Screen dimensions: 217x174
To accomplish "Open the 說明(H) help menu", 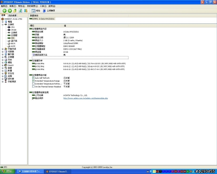I will [52, 6].
